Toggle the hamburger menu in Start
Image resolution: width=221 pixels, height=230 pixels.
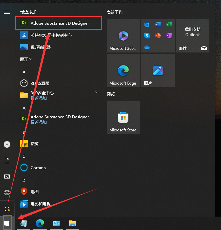(x=7, y=12)
